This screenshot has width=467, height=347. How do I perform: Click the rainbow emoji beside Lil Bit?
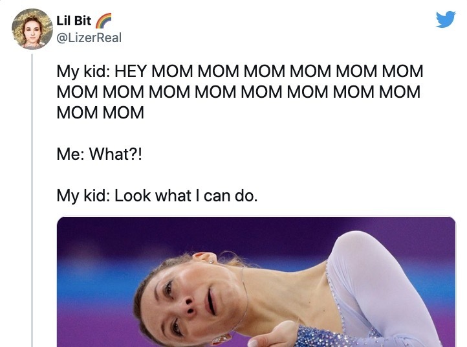click(103, 21)
